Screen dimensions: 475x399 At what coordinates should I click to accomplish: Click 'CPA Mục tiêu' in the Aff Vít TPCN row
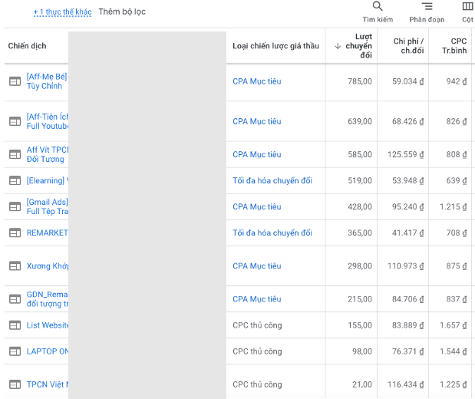(x=257, y=154)
